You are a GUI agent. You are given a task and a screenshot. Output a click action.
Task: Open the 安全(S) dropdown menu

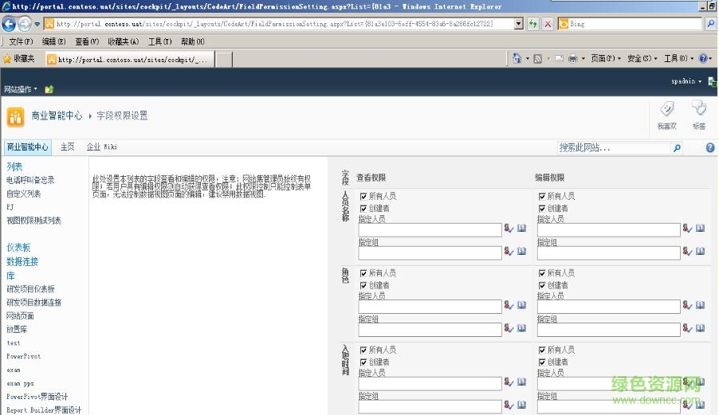click(x=642, y=59)
